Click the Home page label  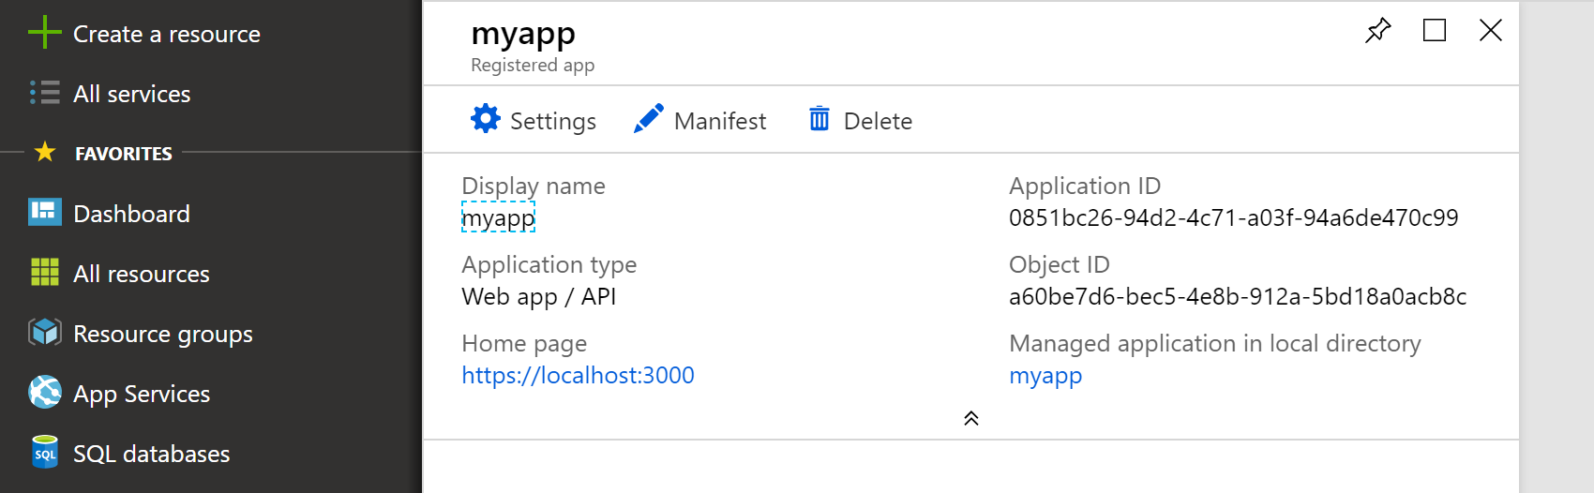pyautogui.click(x=524, y=344)
